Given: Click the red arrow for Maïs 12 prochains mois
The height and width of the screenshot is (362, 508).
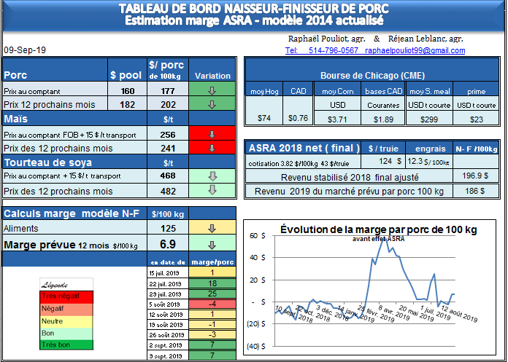Looking at the screenshot, I should pos(212,148).
